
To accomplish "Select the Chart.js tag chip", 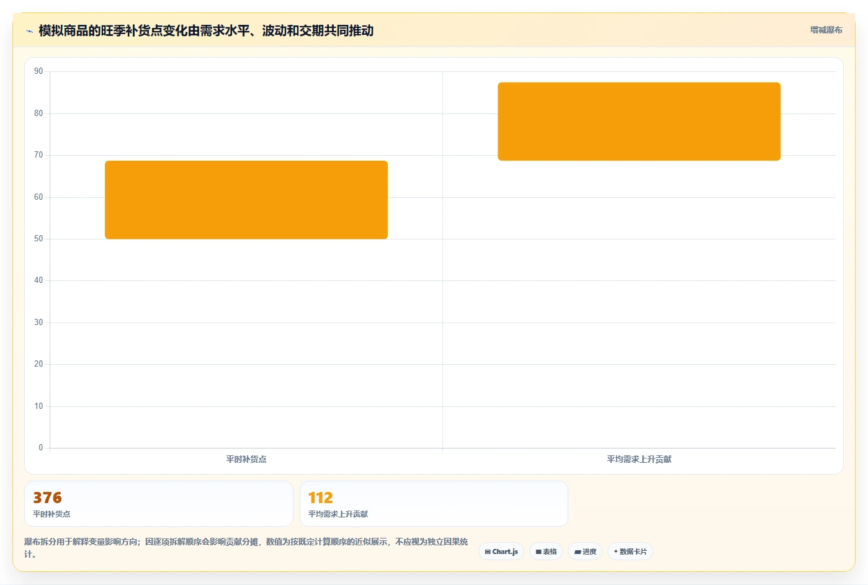I will 501,552.
